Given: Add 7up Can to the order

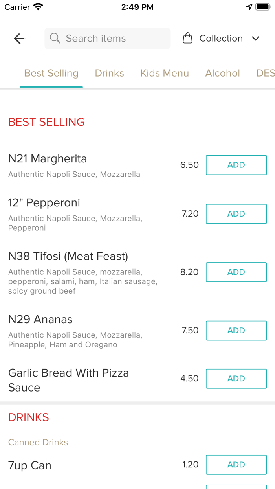Looking at the screenshot, I should click(236, 465).
